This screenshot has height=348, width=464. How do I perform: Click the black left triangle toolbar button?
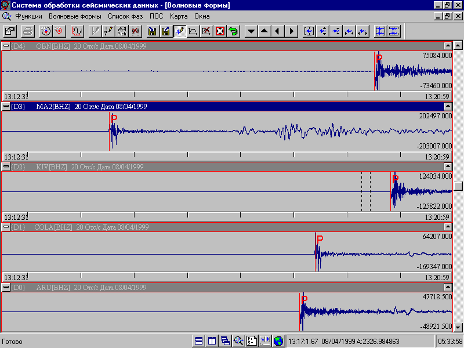(278, 31)
